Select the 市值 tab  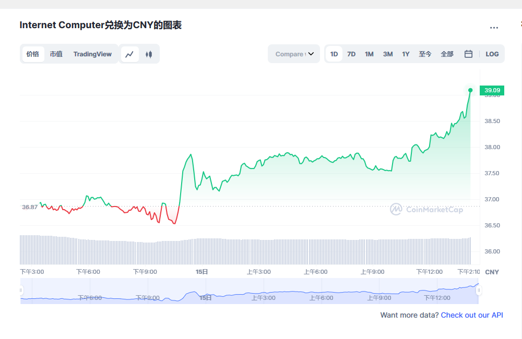coord(56,54)
